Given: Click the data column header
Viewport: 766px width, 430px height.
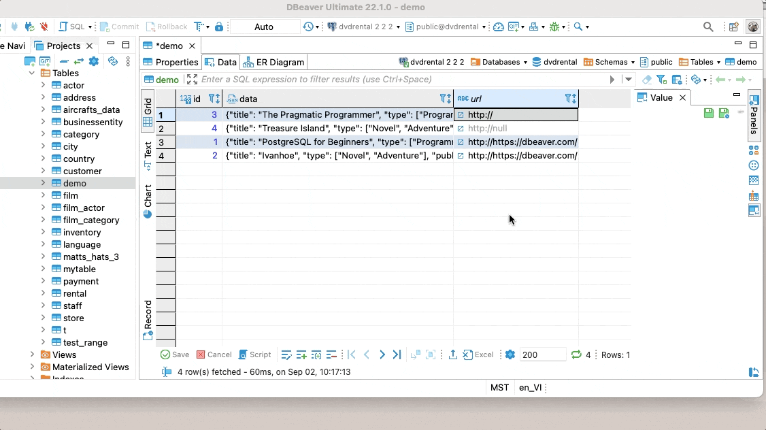Looking at the screenshot, I should click(337, 99).
